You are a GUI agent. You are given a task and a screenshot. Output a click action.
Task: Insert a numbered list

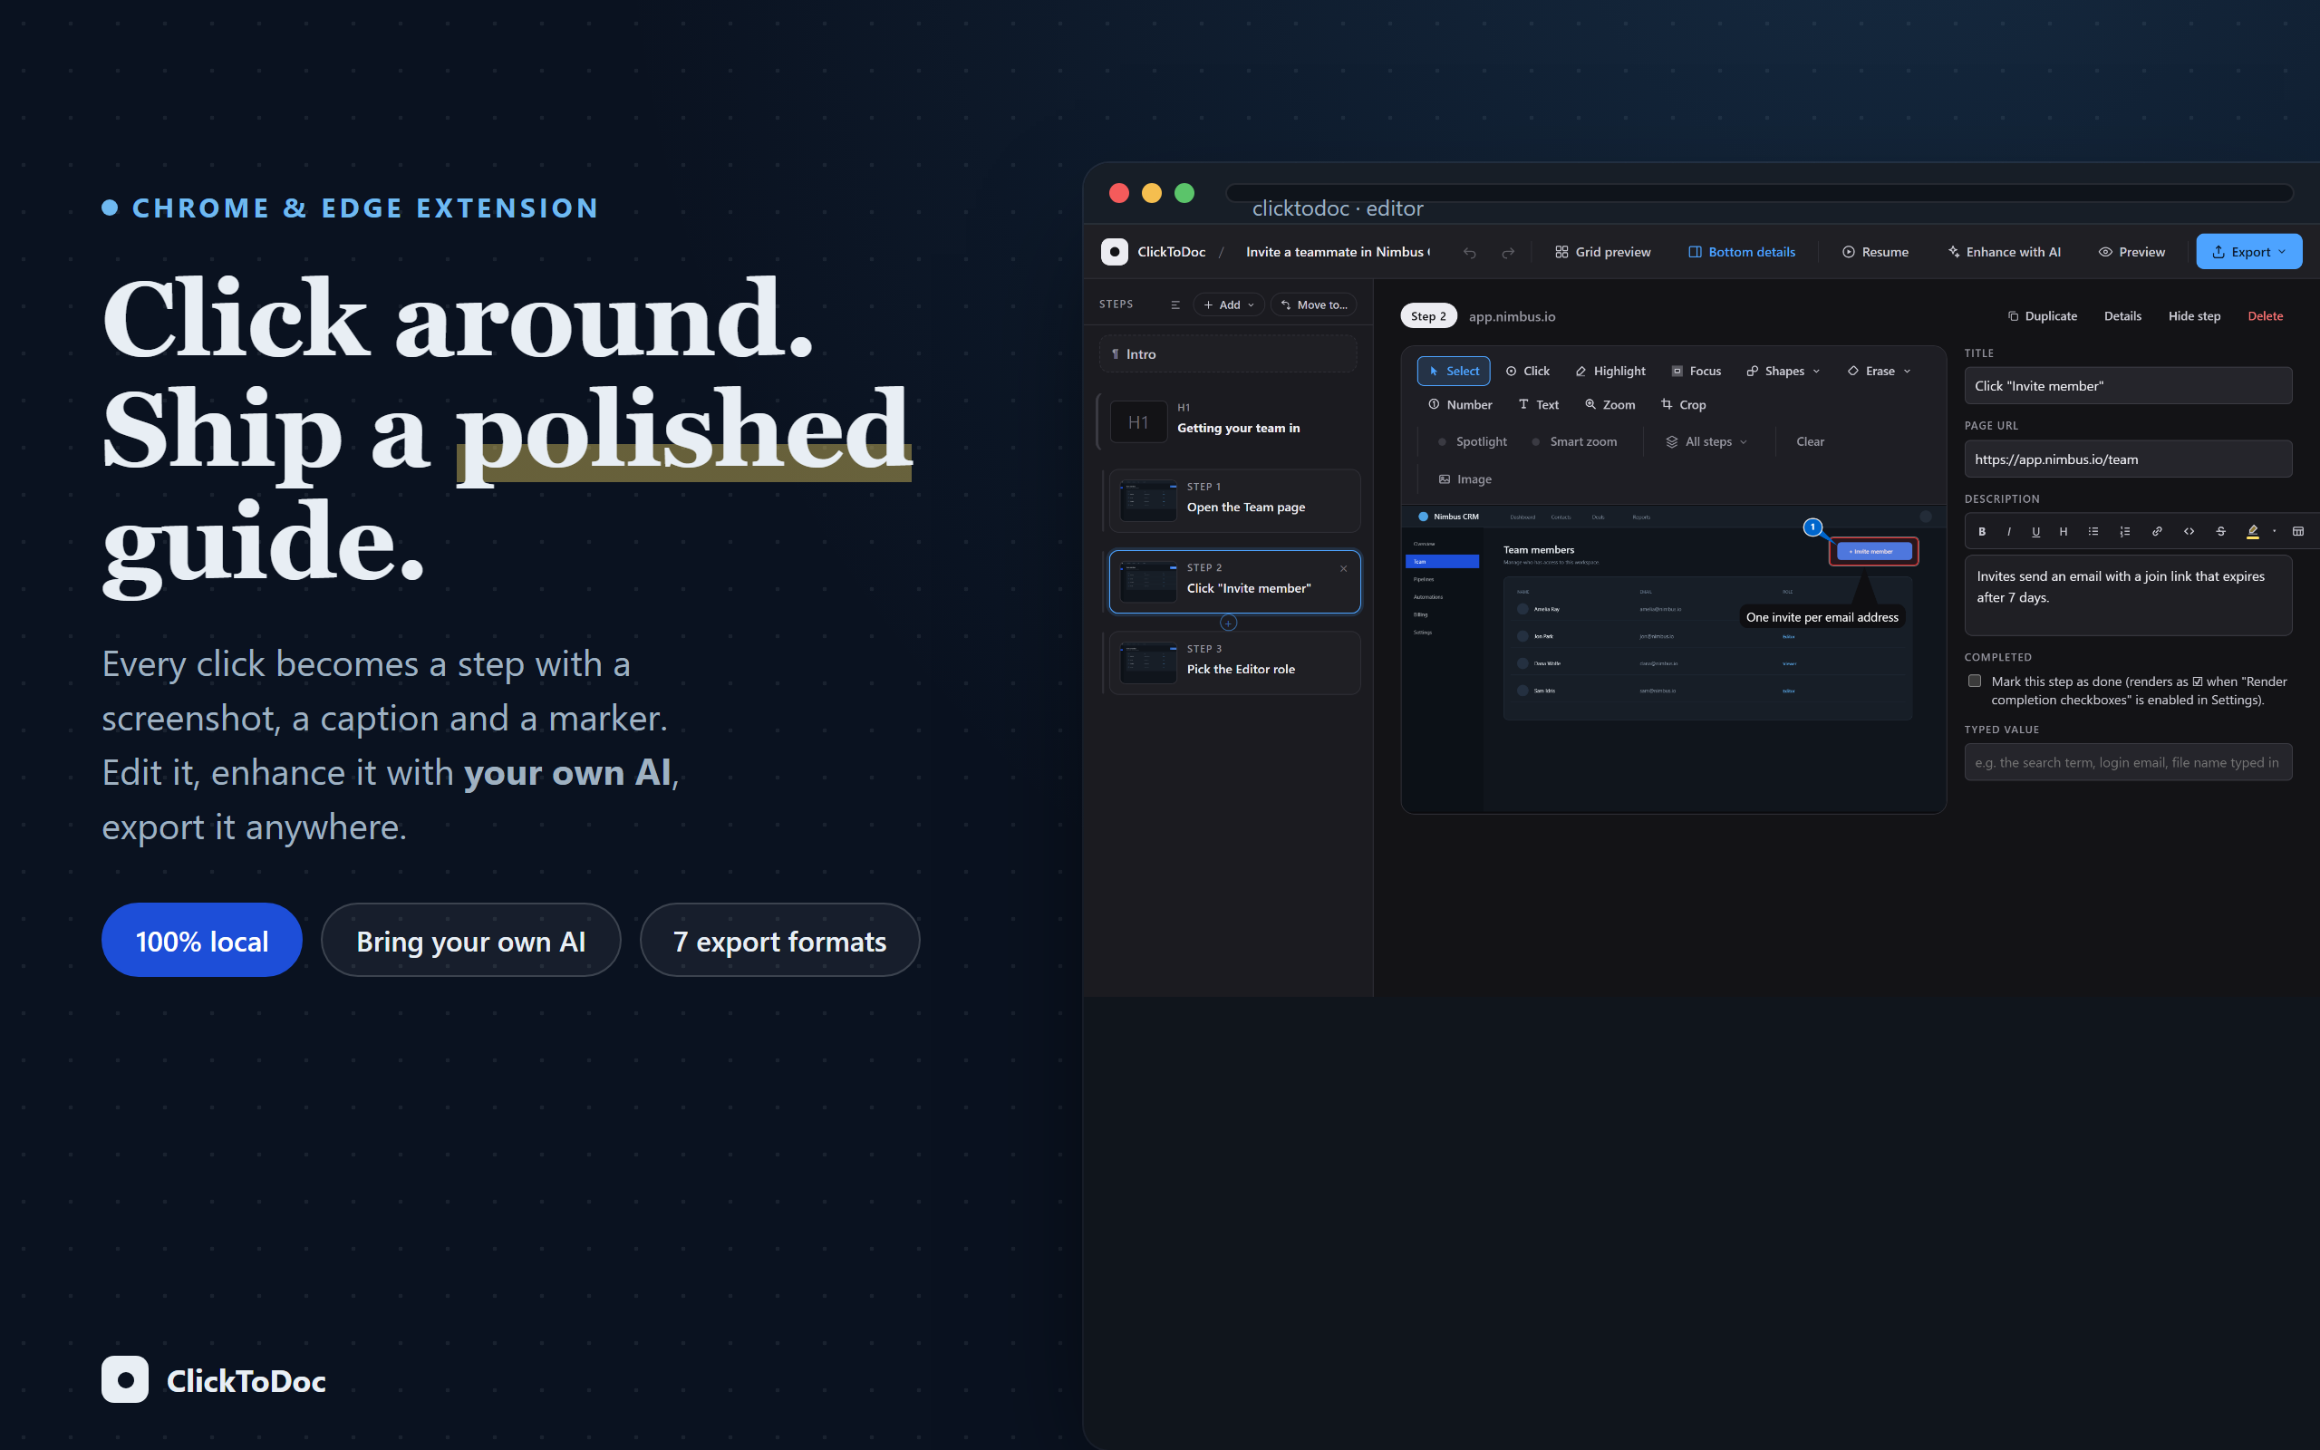tap(2124, 531)
